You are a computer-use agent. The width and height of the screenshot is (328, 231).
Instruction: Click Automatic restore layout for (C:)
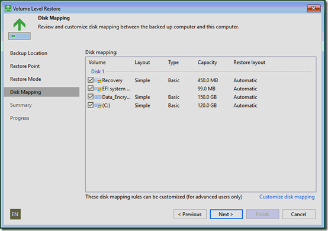tap(245, 105)
